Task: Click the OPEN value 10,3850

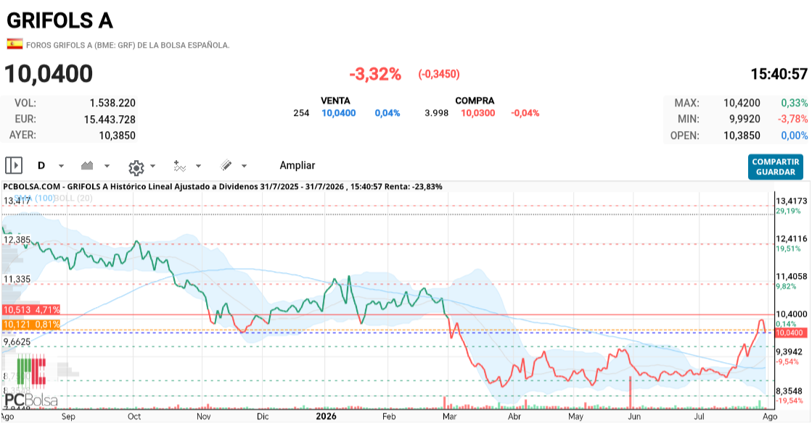Action: [x=742, y=135]
